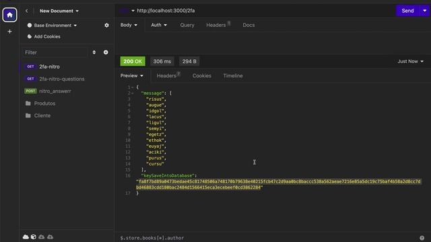Click the "risus" value

click(x=155, y=99)
